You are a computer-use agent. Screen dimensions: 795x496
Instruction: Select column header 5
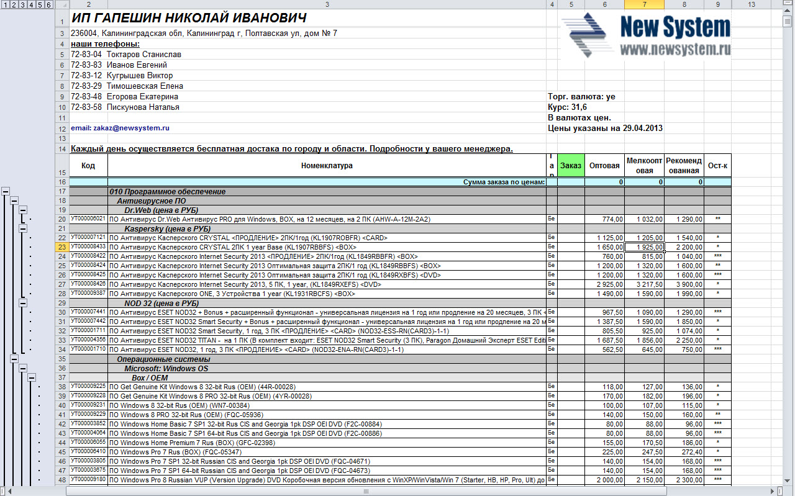tap(571, 5)
